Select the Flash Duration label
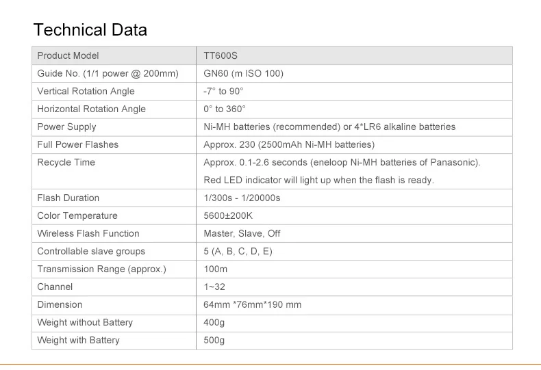541x370 pixels. (x=68, y=198)
